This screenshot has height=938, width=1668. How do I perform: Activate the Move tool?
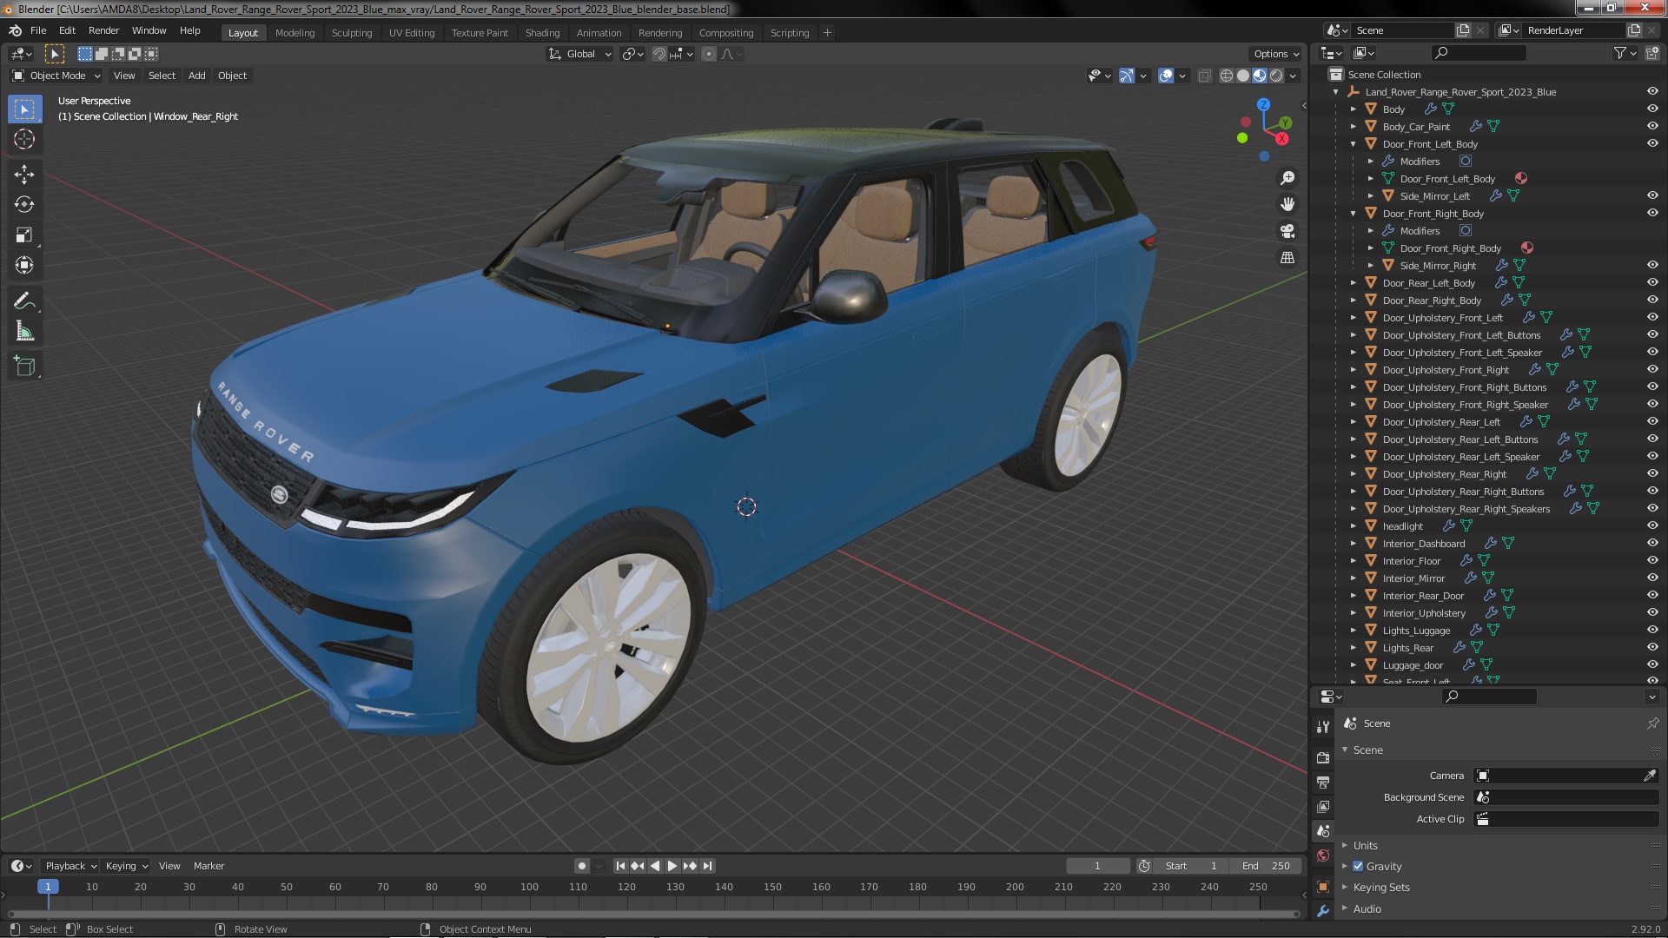pos(24,174)
